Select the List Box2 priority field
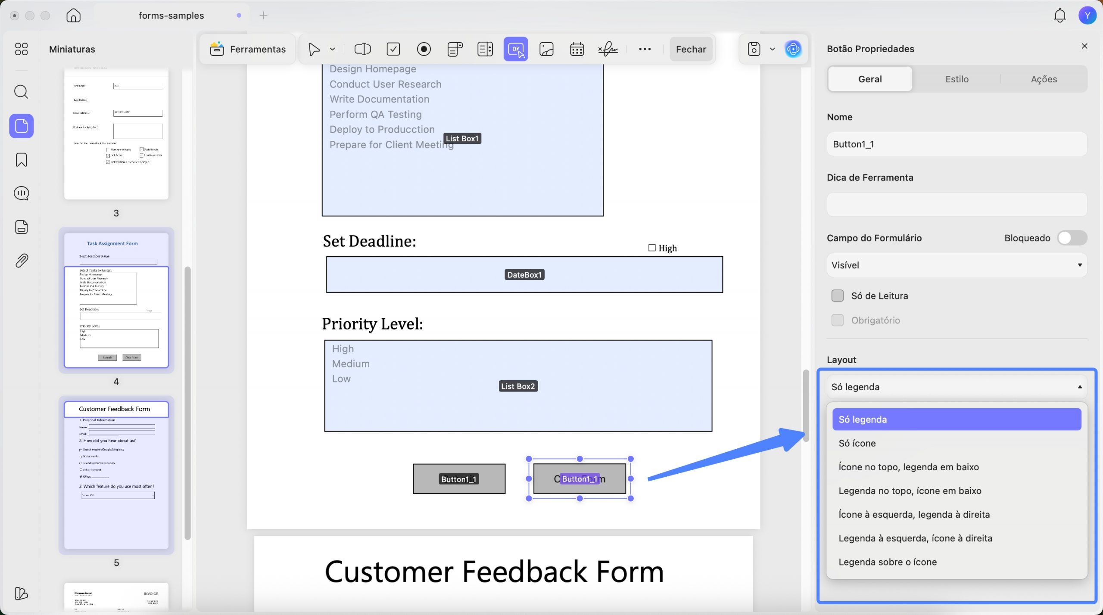This screenshot has height=615, width=1103. click(x=518, y=386)
